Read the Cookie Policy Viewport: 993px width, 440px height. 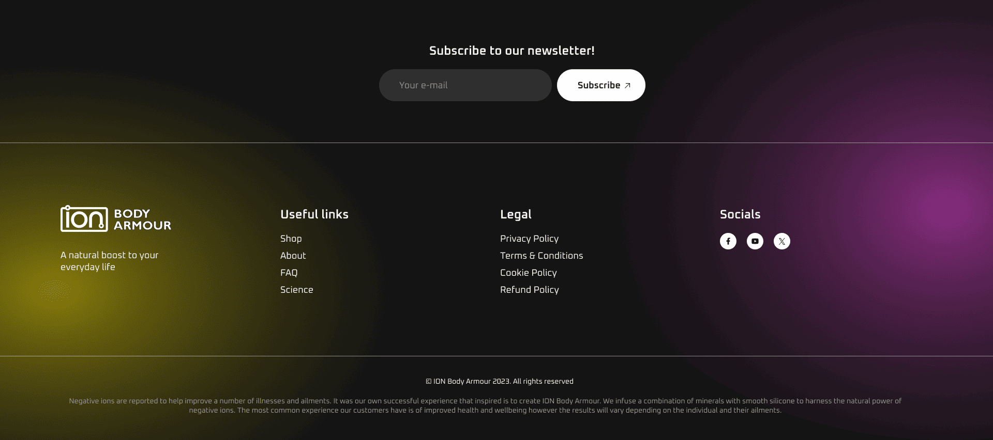529,273
